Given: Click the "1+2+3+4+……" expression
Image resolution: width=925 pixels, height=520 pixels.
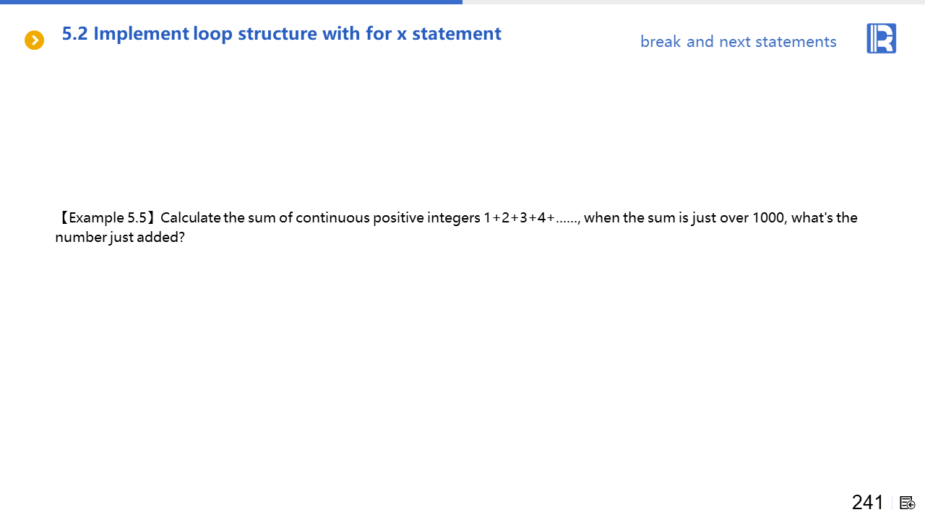Looking at the screenshot, I should coord(531,218).
